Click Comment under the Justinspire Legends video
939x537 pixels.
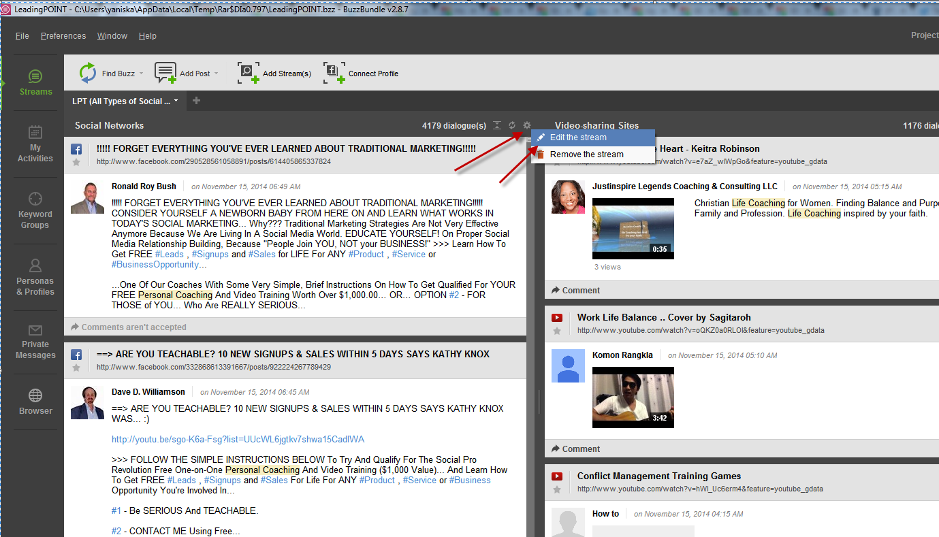(575, 291)
